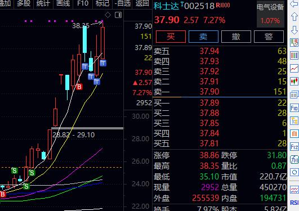This screenshot has height=211, width=299.
Task: Click the orange 自 watchlist sidebar icon
Action: (x=294, y=133)
